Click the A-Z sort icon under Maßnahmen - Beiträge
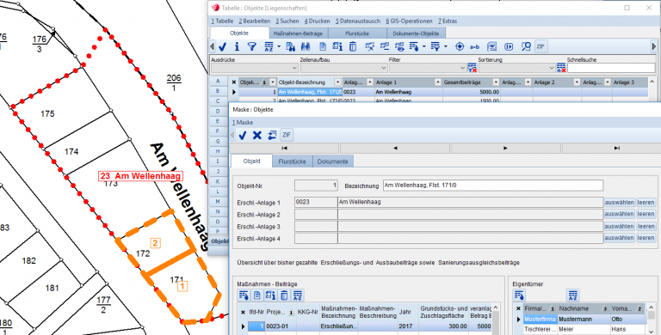The height and width of the screenshot is (335, 661). pyautogui.click(x=298, y=295)
